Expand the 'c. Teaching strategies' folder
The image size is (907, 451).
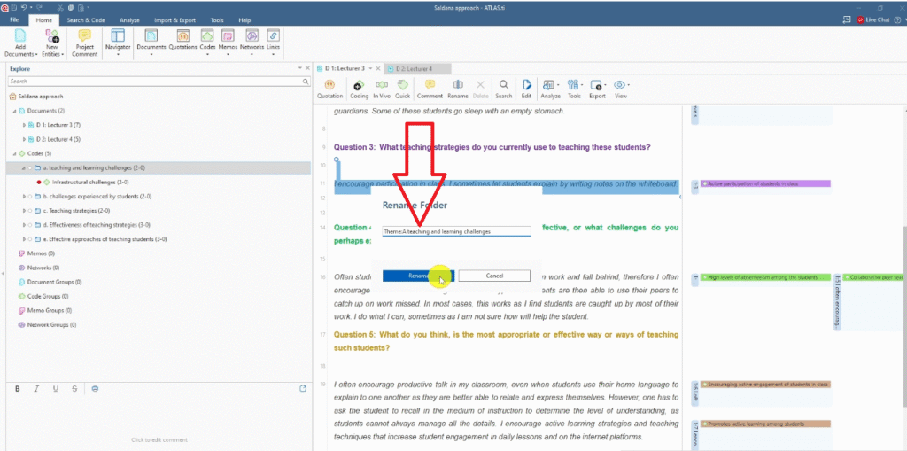click(24, 211)
